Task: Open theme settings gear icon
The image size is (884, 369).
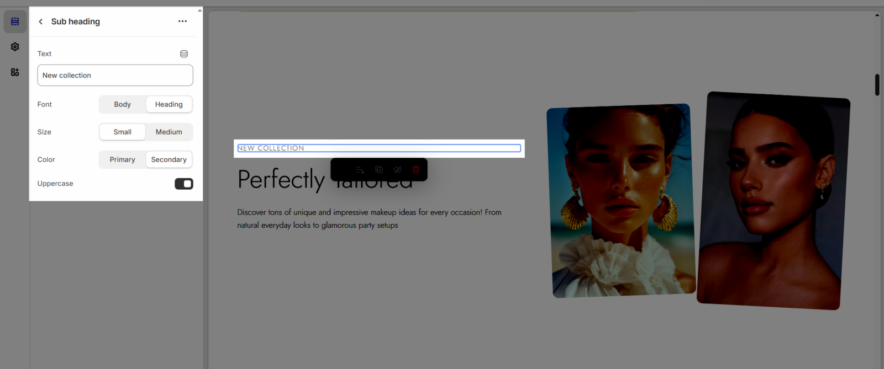Action: (15, 47)
